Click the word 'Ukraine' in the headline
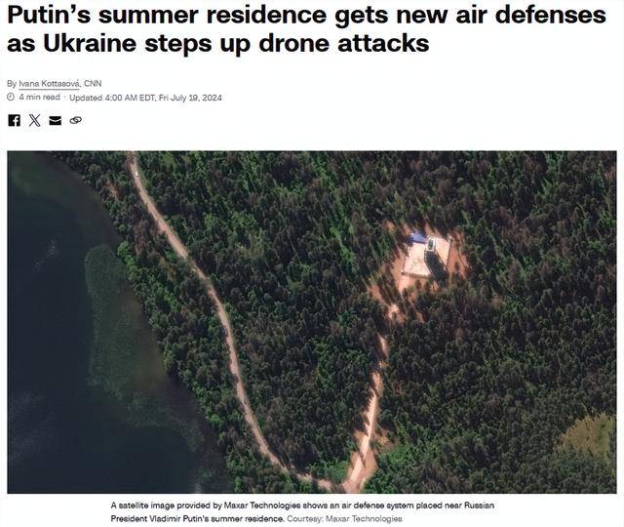624x527 pixels. coord(90,43)
